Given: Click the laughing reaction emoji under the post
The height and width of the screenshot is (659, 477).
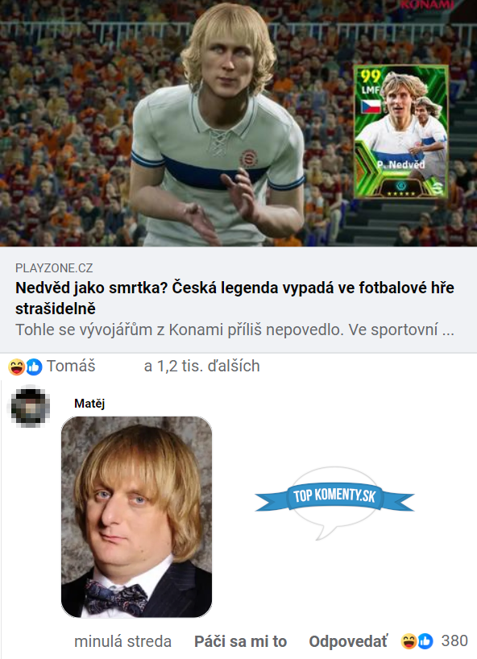Looking at the screenshot, I should tap(16, 367).
